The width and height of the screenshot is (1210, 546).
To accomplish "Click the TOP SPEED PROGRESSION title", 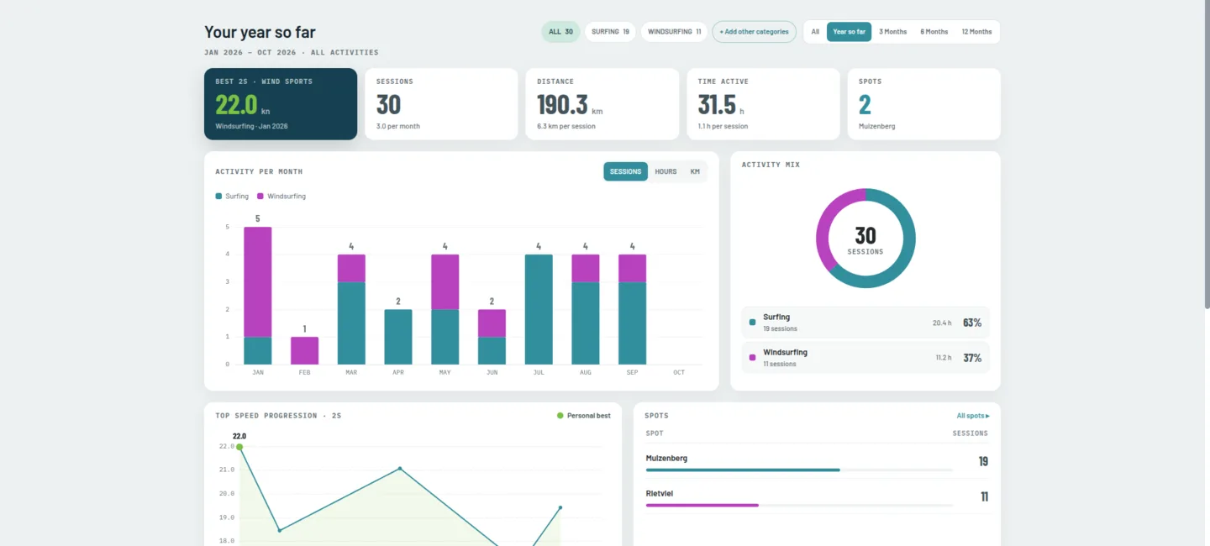I will click(278, 416).
